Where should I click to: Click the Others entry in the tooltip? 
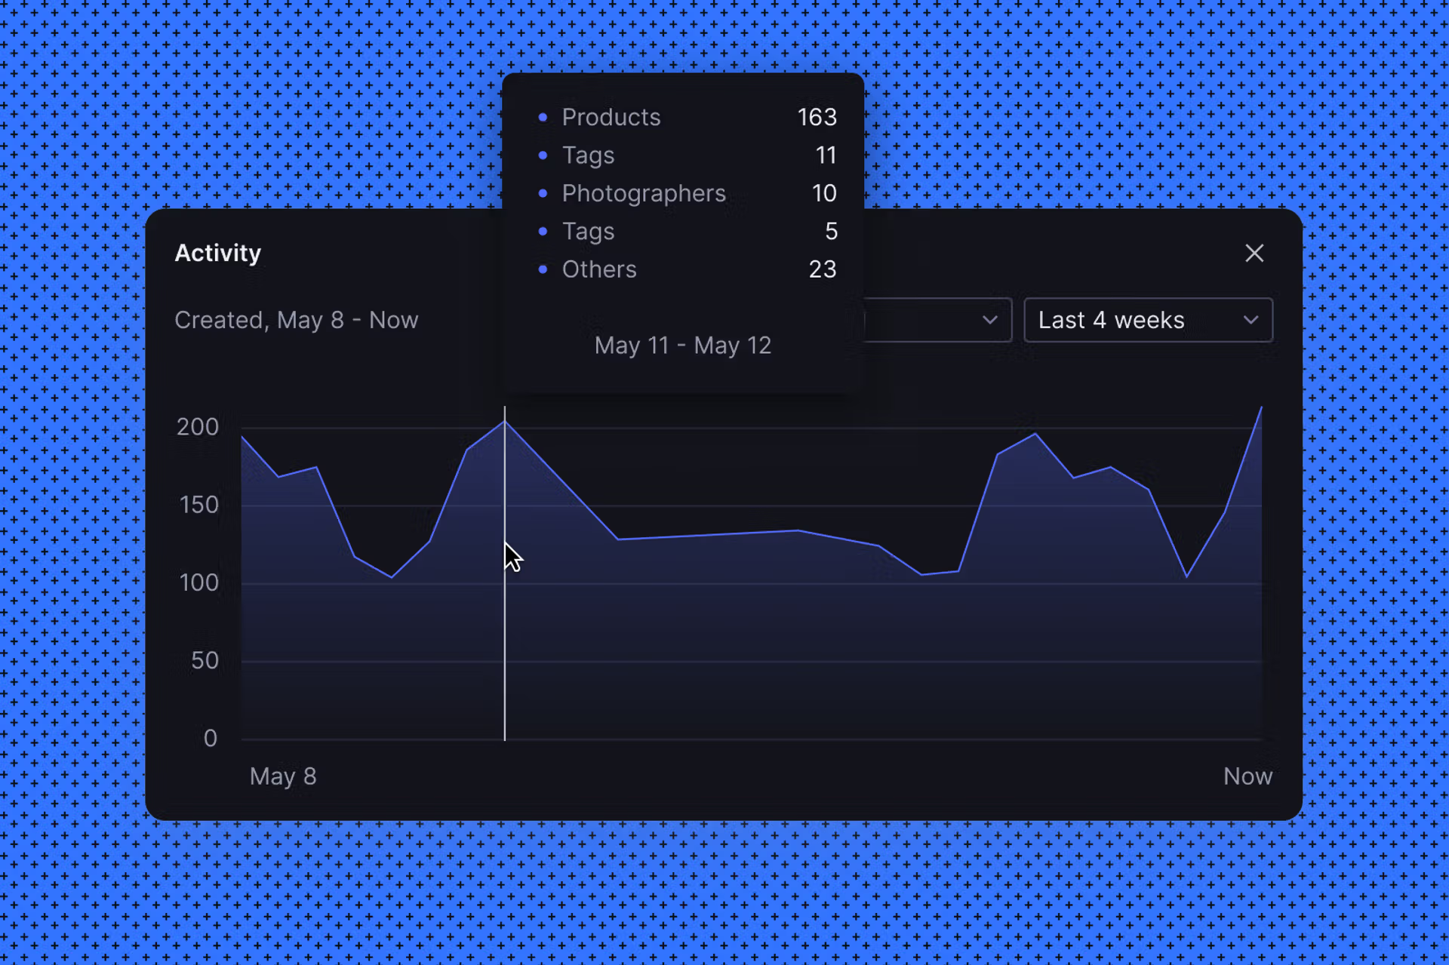(x=599, y=269)
